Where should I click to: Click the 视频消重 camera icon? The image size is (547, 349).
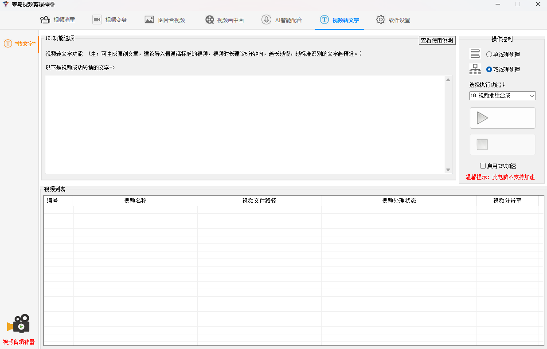45,20
